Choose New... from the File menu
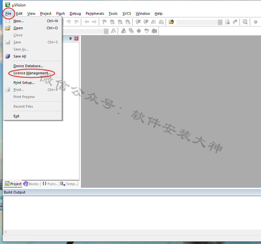The height and width of the screenshot is (244, 261). [x=33, y=21]
